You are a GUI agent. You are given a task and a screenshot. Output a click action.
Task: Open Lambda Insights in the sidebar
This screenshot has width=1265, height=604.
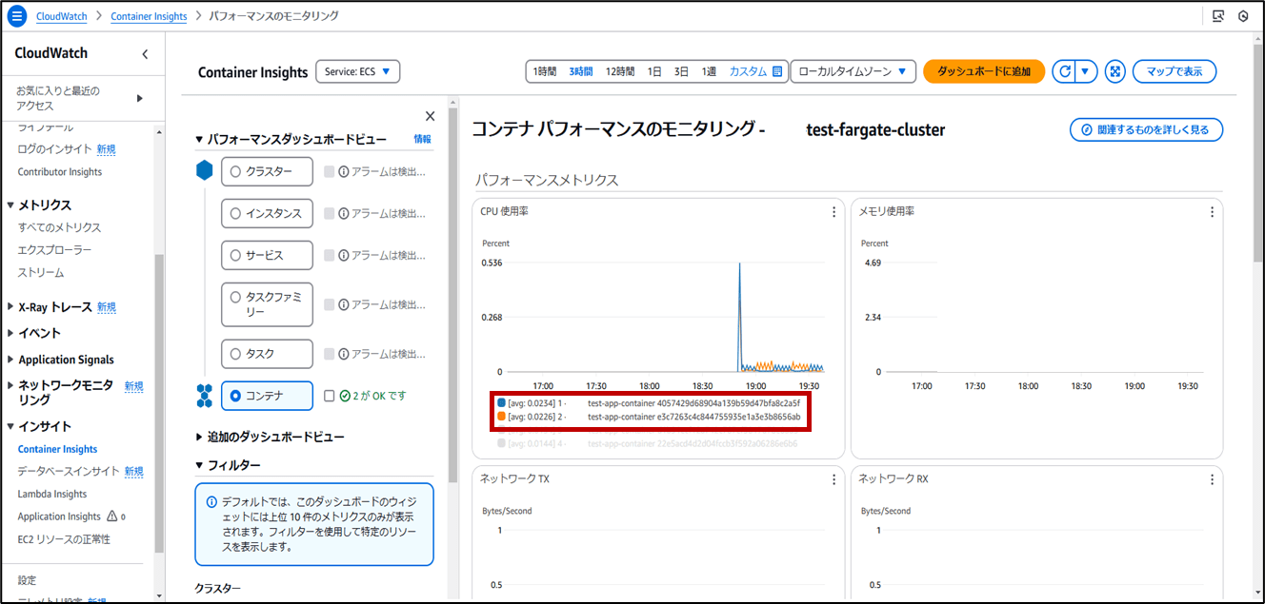(x=52, y=494)
